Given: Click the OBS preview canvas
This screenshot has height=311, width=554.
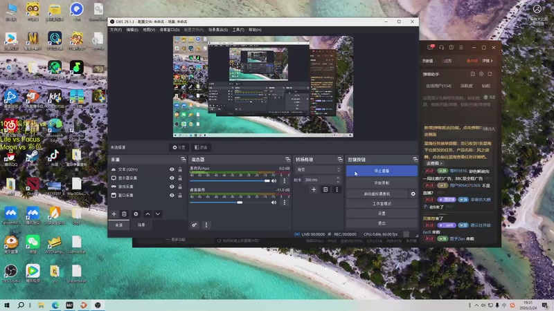Looking at the screenshot, I should [263, 86].
